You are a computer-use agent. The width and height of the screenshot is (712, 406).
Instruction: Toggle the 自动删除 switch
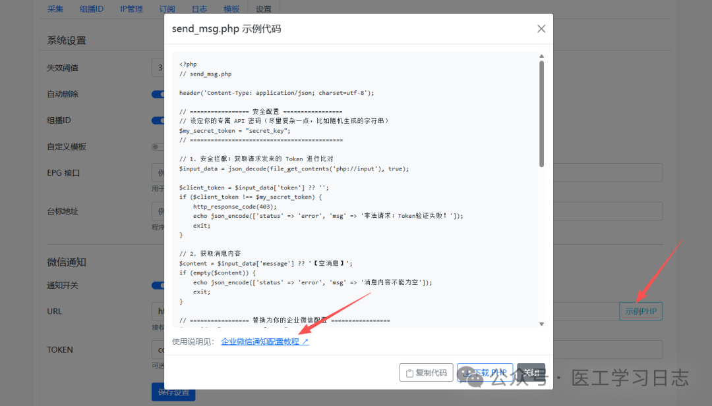(158, 94)
